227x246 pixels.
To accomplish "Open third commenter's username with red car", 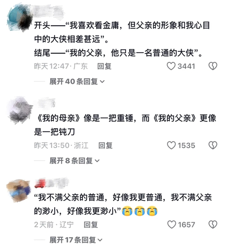I will tap(52, 183).
